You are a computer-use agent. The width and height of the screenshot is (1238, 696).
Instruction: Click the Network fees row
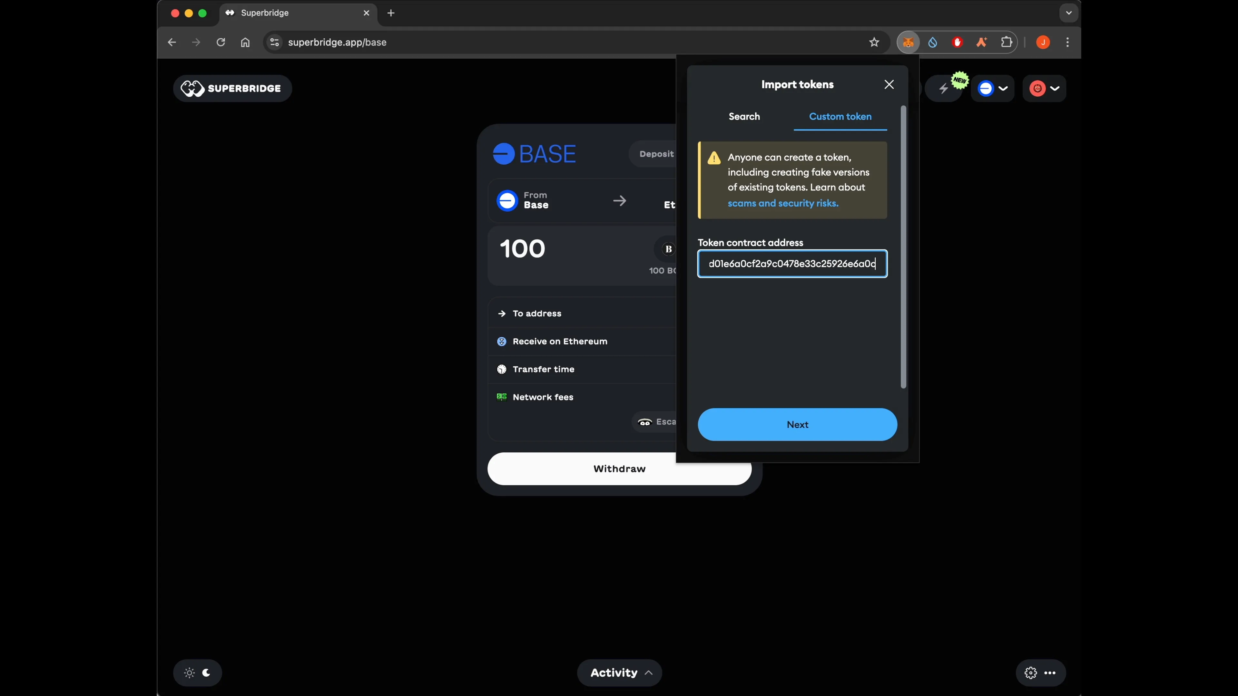point(582,397)
